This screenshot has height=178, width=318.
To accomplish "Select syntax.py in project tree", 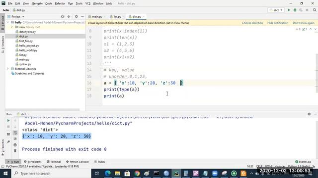I will tap(25, 64).
